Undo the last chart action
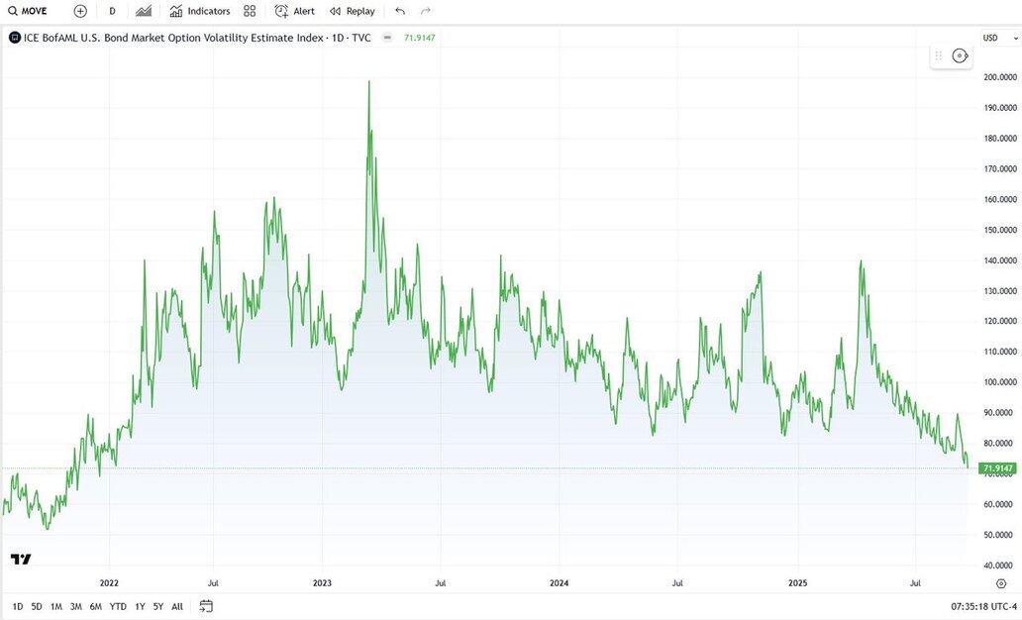 pyautogui.click(x=400, y=11)
